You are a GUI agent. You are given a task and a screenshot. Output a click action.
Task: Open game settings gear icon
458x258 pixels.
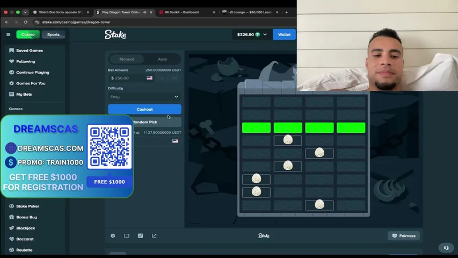pyautogui.click(x=113, y=236)
